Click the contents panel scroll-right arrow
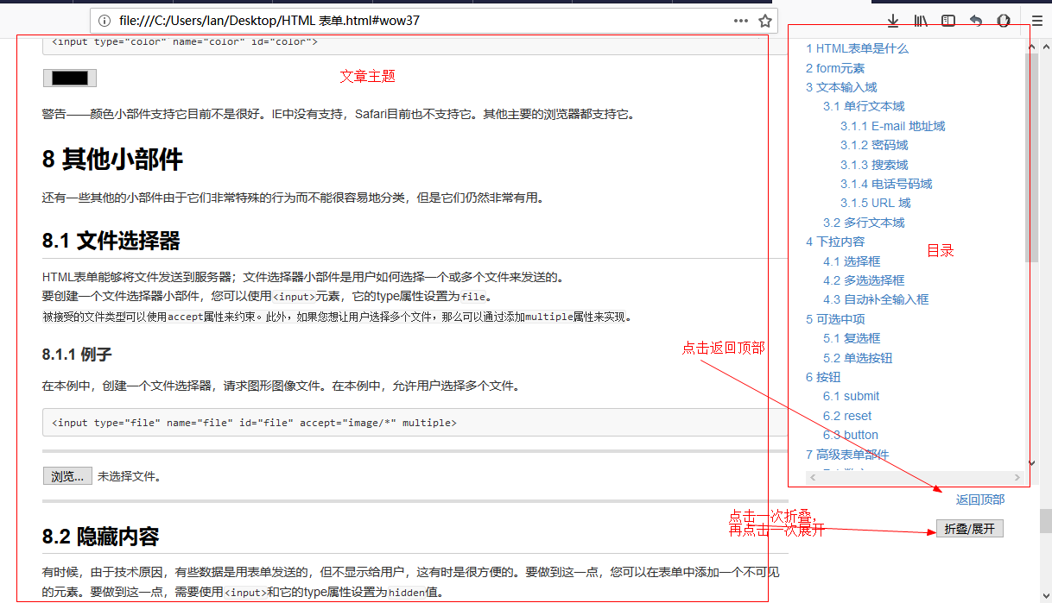 pos(1018,477)
